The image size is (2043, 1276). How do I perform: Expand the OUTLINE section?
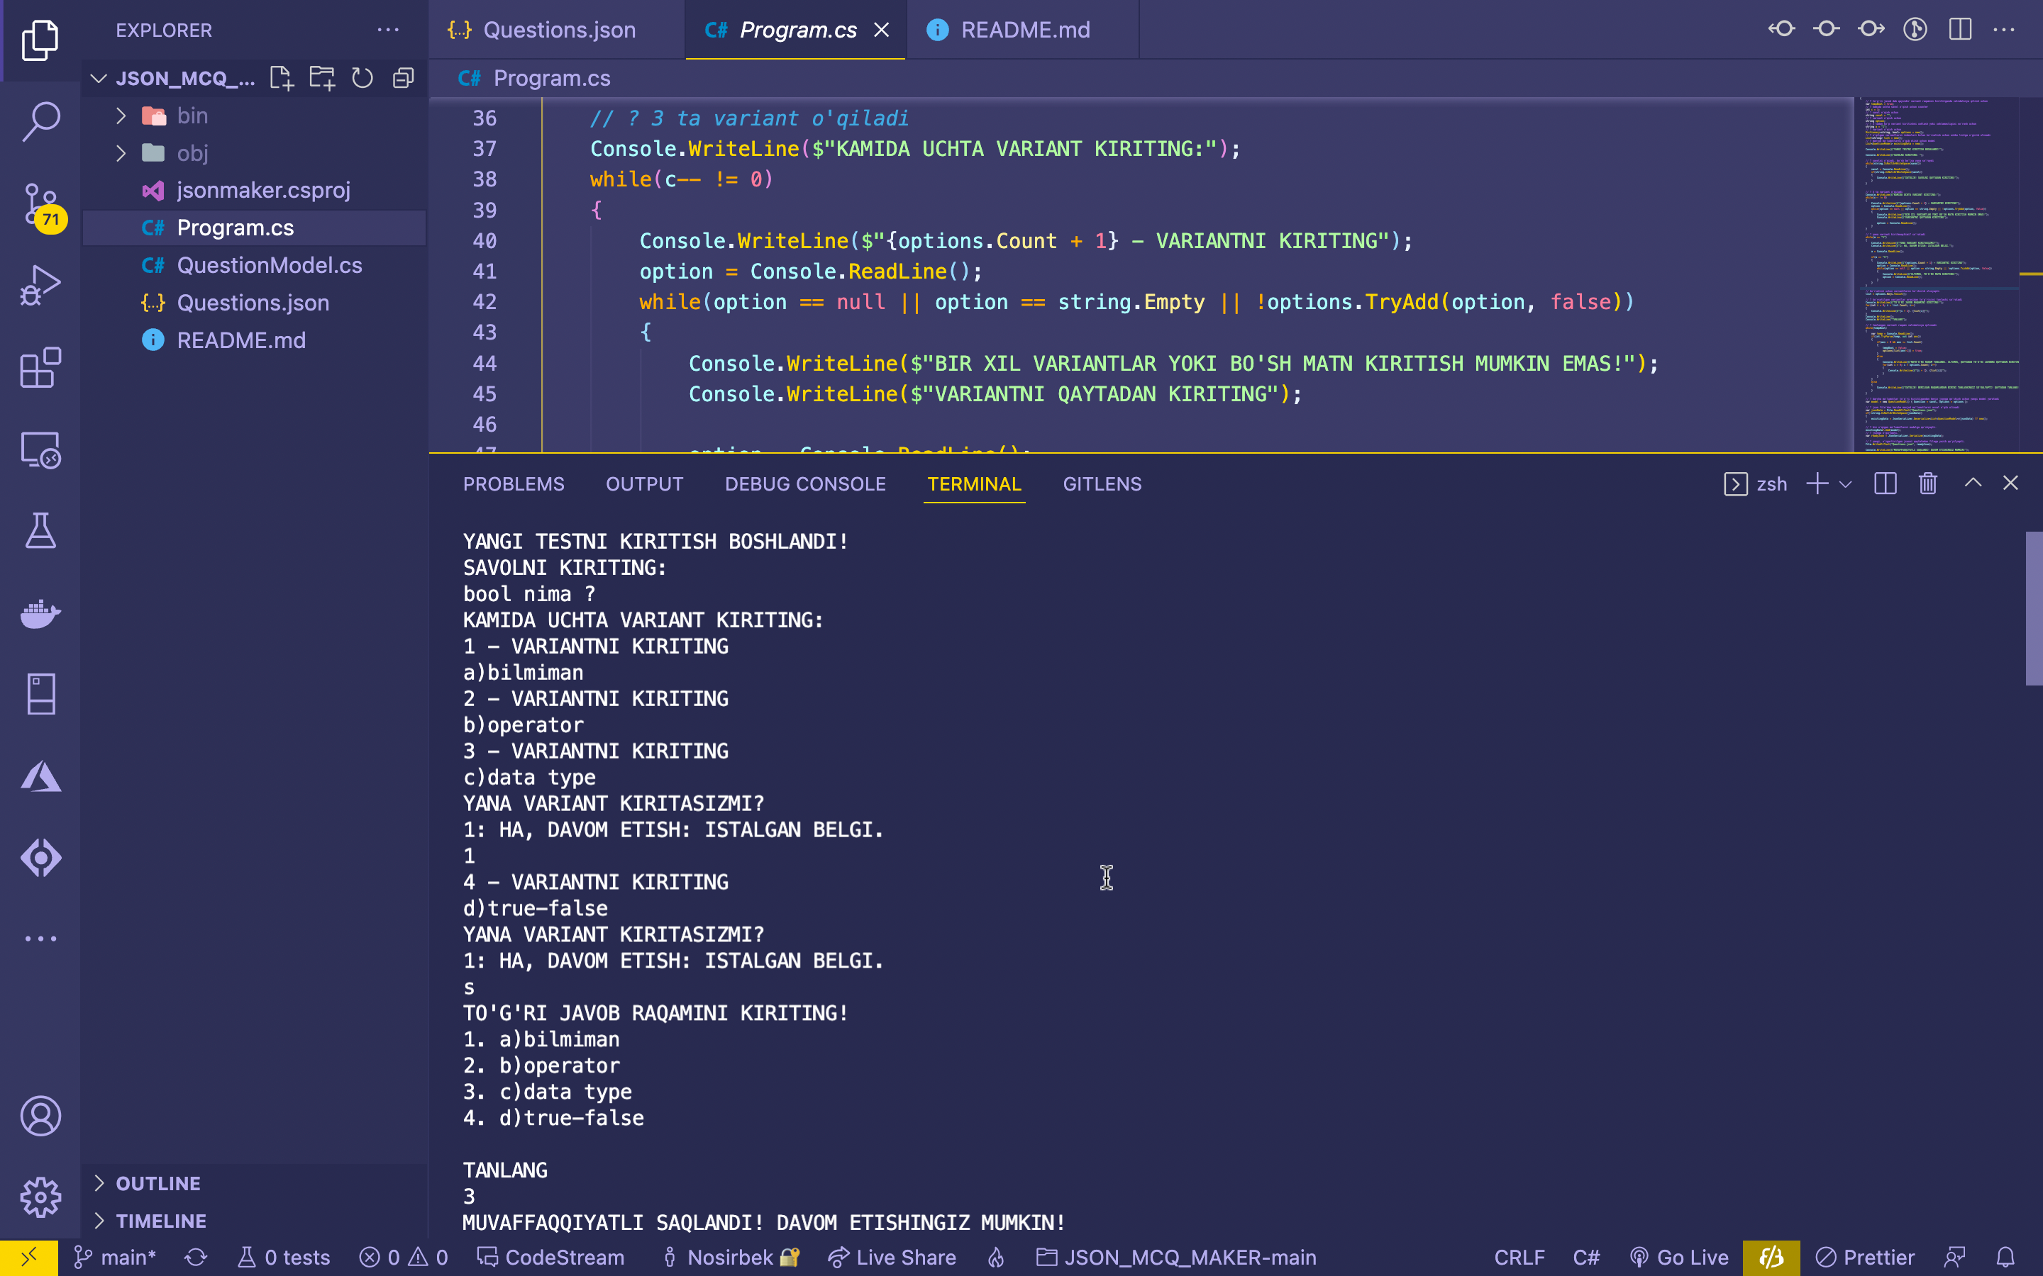click(x=158, y=1183)
